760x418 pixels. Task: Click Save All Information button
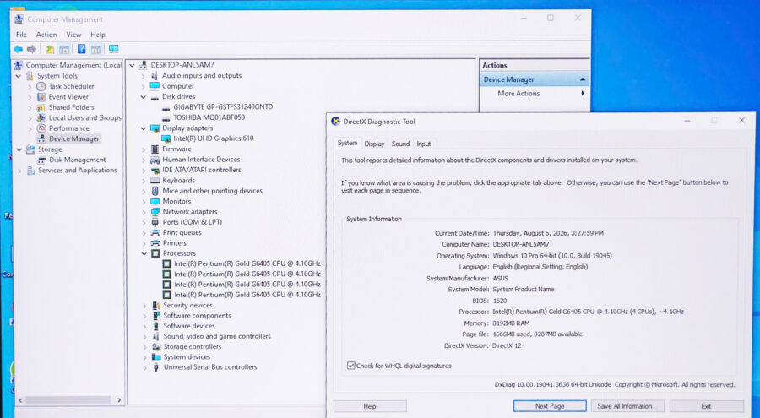point(627,406)
